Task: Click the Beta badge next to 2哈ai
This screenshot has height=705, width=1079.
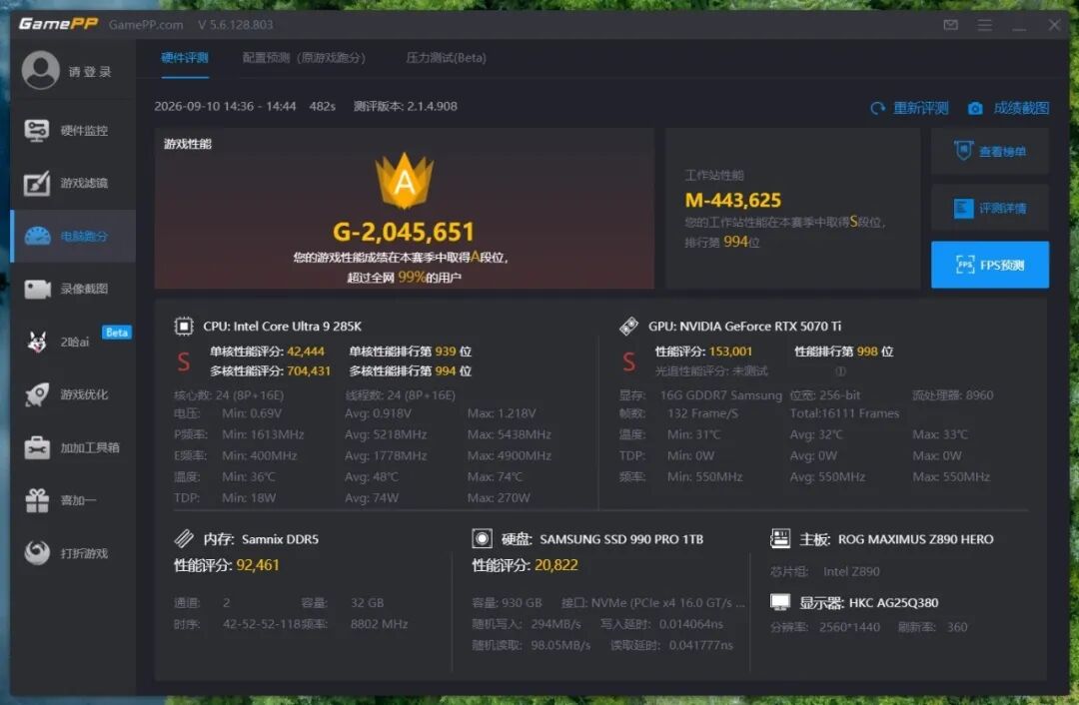Action: click(x=116, y=333)
